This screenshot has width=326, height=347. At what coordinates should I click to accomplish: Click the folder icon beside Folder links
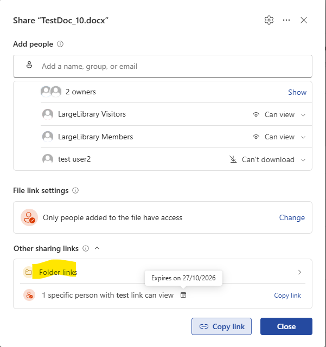(28, 272)
